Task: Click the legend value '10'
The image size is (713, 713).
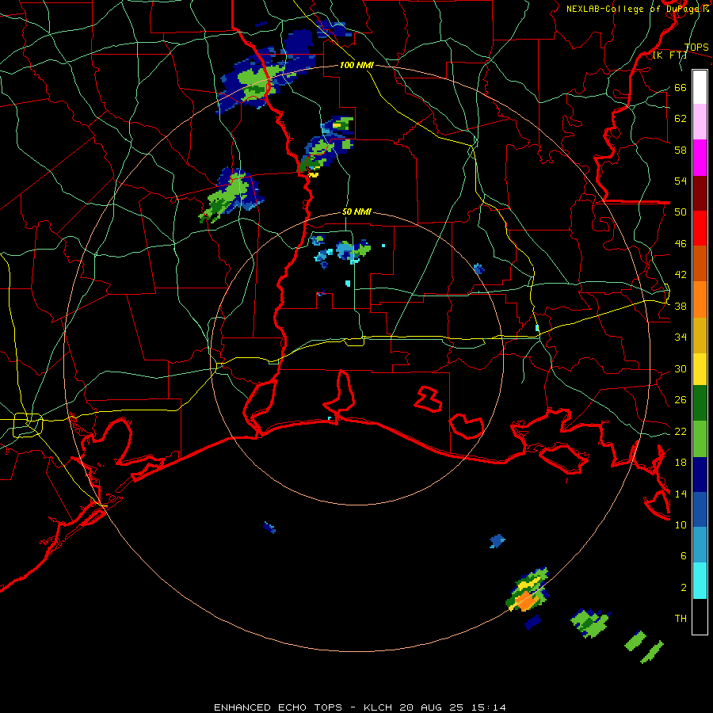Action: [681, 524]
